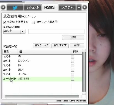Screen dimensions: 114x105
Task: Click the NG list vertical scrollbar
Action: pyautogui.click(x=84, y=72)
